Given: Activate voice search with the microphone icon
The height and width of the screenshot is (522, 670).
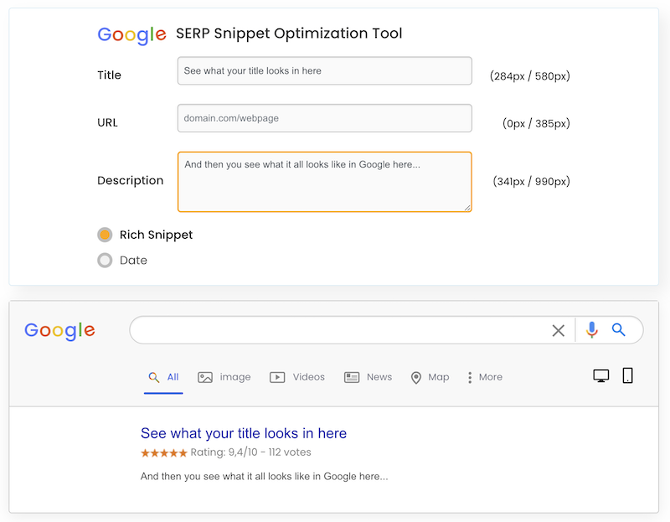Looking at the screenshot, I should pyautogui.click(x=590, y=330).
